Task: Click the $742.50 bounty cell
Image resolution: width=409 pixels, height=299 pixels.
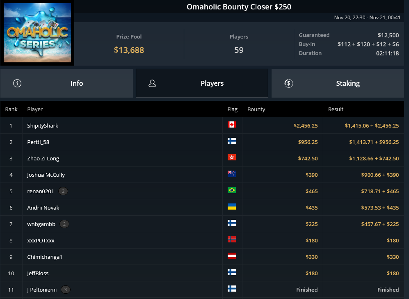Action: point(308,158)
